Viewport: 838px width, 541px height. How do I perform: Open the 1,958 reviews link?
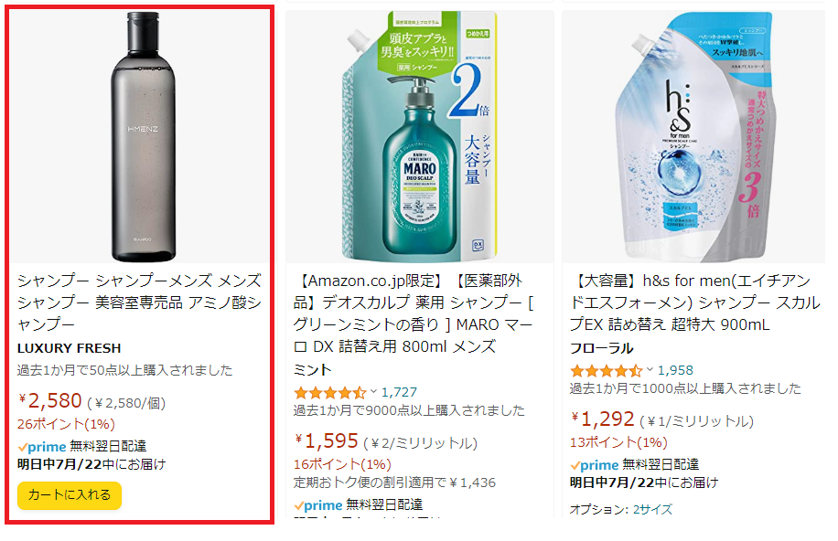pos(675,370)
